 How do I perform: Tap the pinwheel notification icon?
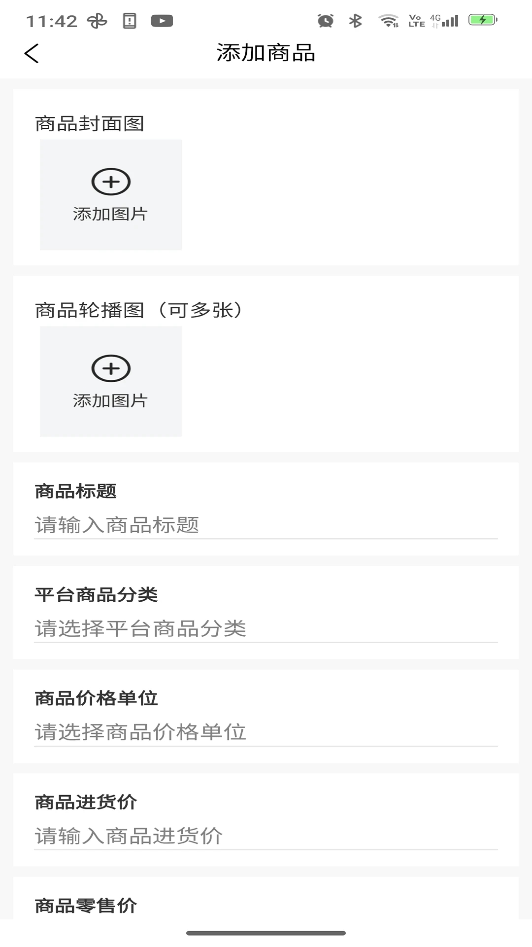[97, 21]
